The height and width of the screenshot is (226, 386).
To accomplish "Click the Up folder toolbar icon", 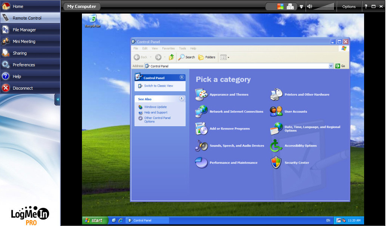I will [x=171, y=57].
